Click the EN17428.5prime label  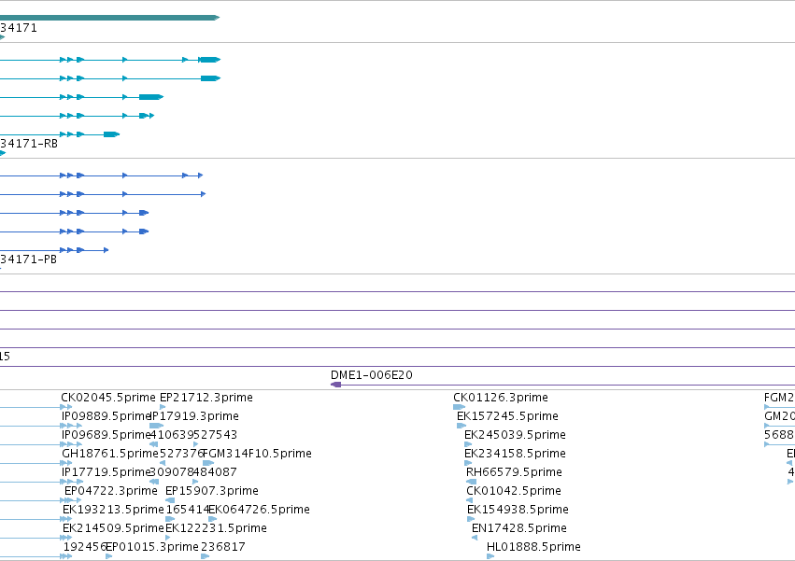[x=519, y=528]
